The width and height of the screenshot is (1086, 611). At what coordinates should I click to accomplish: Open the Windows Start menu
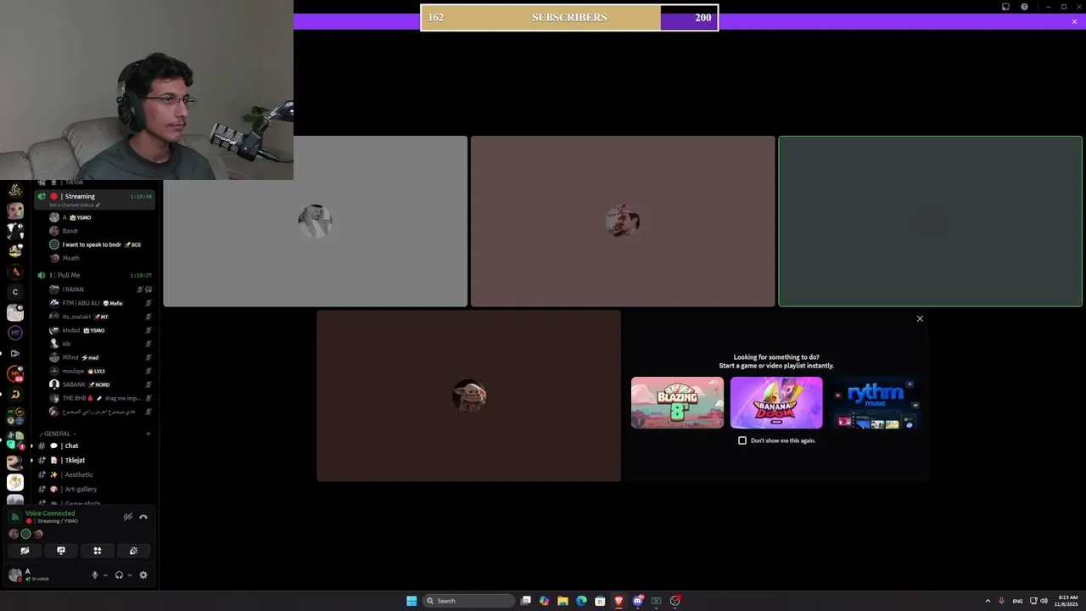411,601
